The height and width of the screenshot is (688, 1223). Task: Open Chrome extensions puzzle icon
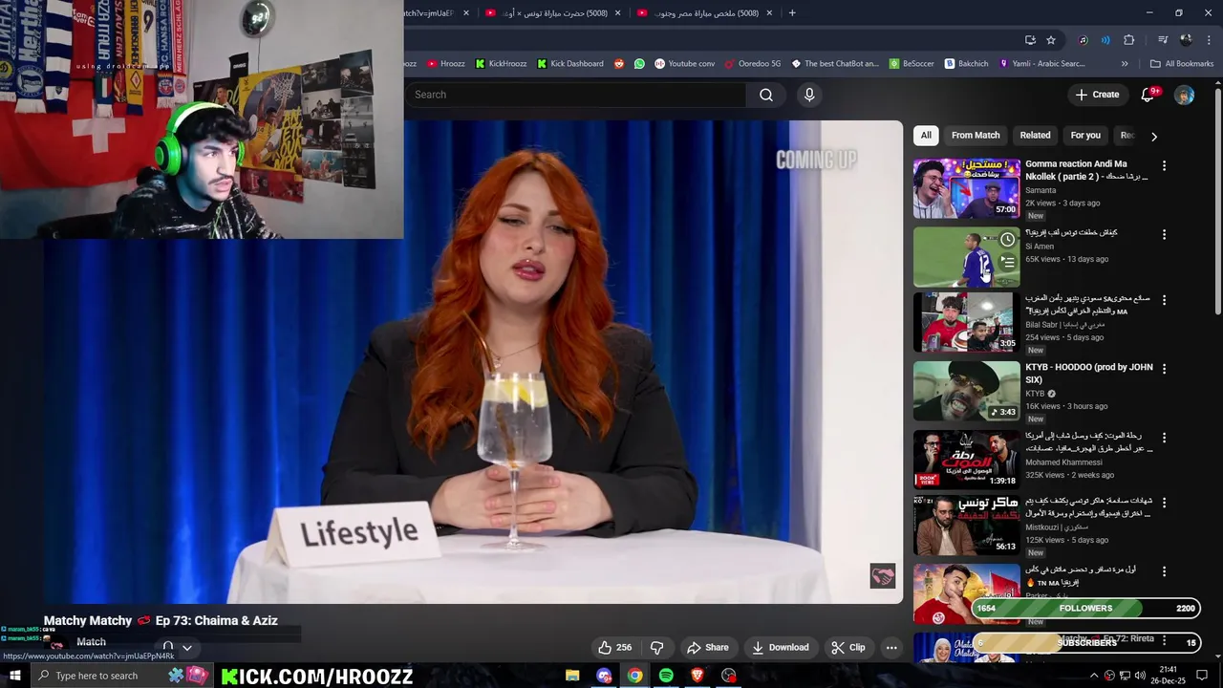coord(1128,40)
